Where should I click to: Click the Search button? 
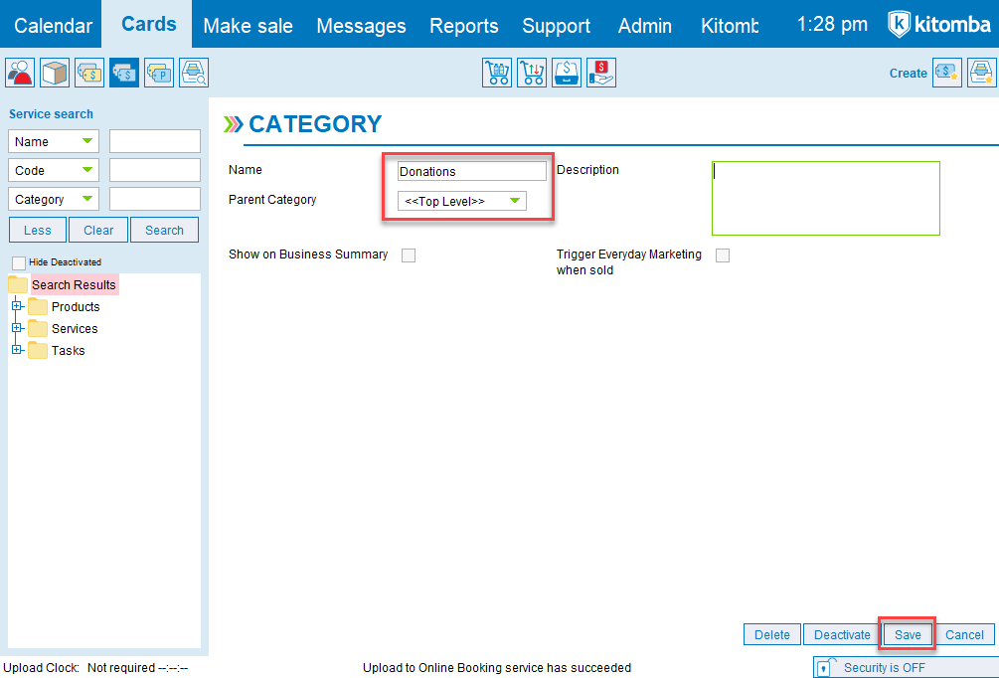[164, 230]
